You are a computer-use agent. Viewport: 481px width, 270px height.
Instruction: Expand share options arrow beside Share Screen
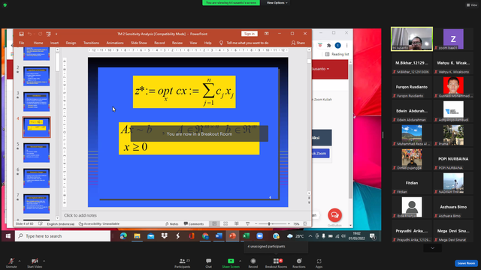pos(240,261)
